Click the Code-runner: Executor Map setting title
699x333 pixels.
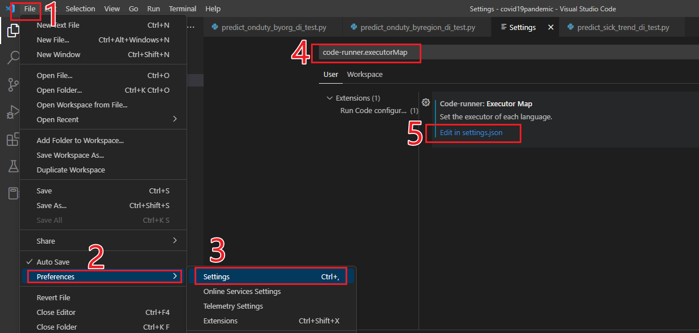486,103
